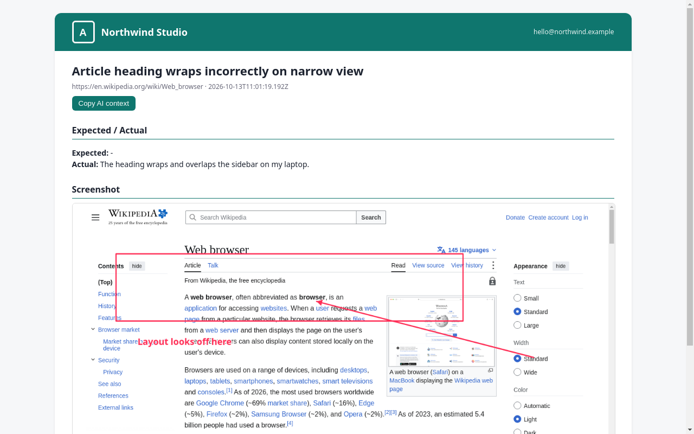
Task: Select Light color radio
Action: [x=517, y=419]
